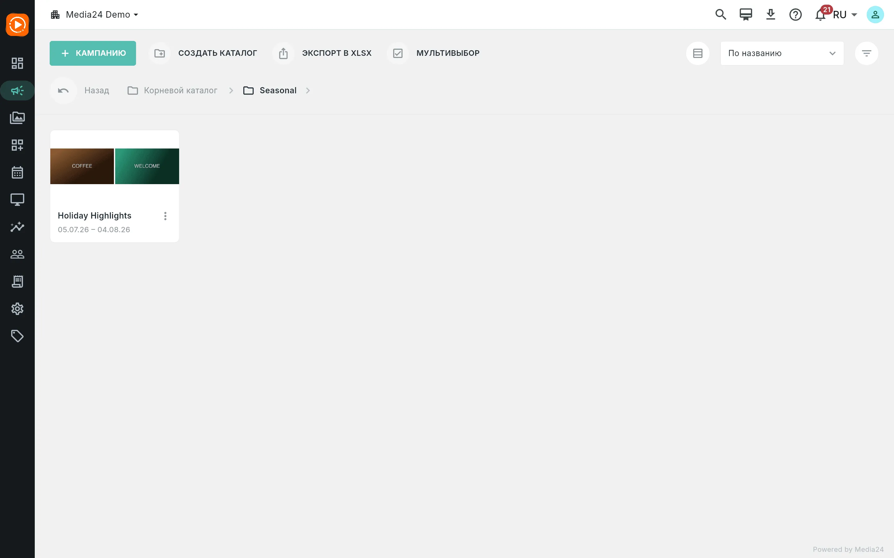Screen dimensions: 894x558
Task: Select the Seasonal breadcrumb folder
Action: (x=270, y=91)
